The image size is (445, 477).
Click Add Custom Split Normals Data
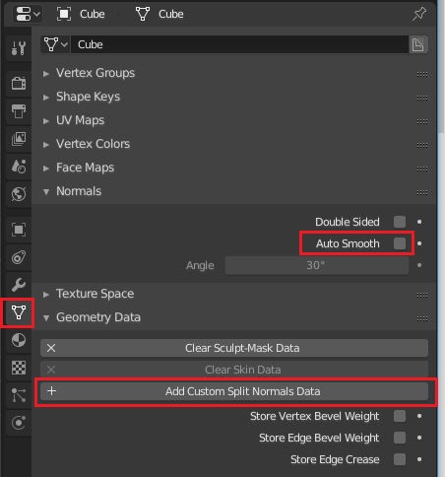coord(234,391)
